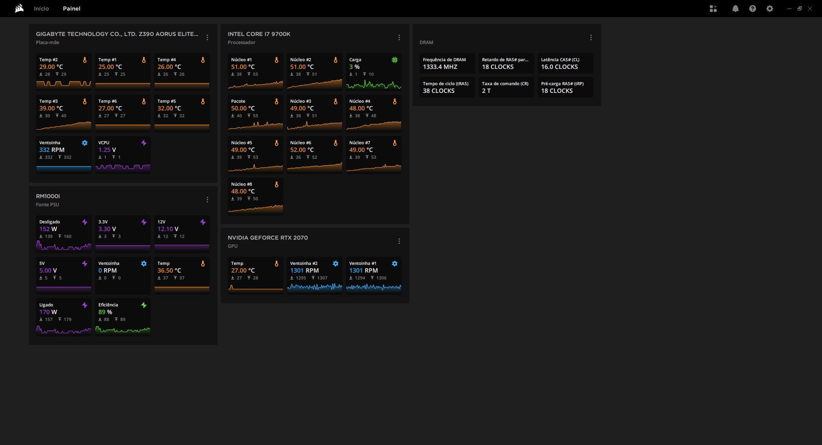Open the NVIDIA GeForce RTX 2070 options menu
Screen dimensions: 822x445
coord(399,241)
